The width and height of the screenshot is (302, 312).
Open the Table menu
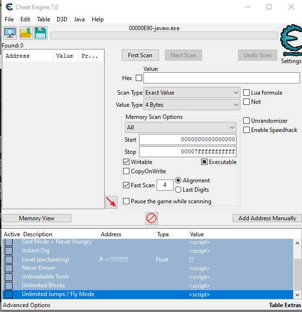44,19
